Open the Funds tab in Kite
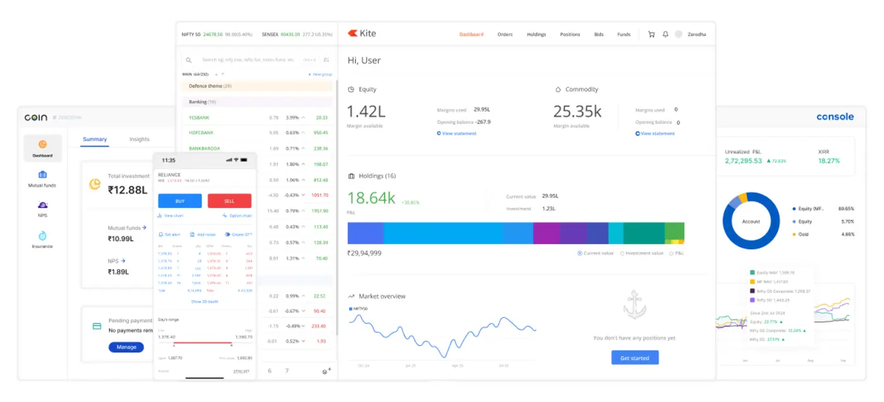The width and height of the screenshot is (884, 402). pos(624,34)
